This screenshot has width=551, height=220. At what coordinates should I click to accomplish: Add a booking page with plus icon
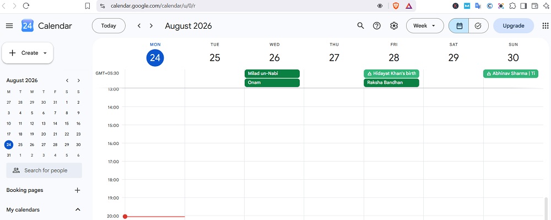(x=78, y=190)
